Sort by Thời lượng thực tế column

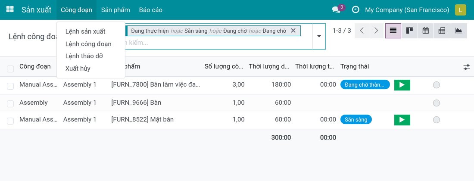pos(315,66)
